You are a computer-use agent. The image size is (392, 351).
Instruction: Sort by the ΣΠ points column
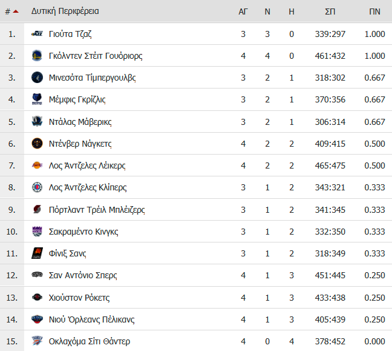[x=330, y=12]
